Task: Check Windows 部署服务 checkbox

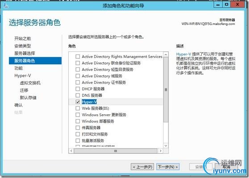Action: coord(78,121)
